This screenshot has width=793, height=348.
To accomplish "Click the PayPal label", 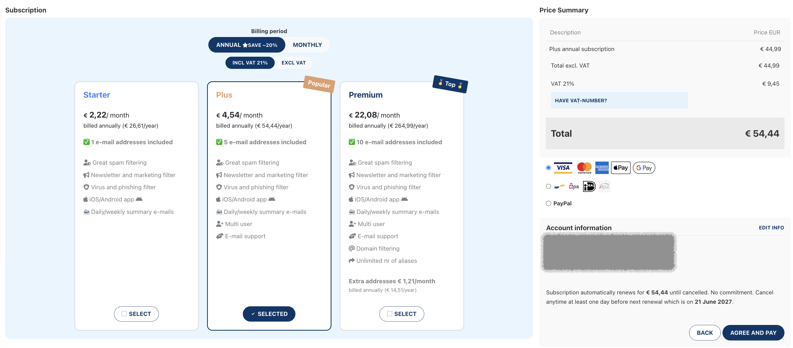I will pos(562,203).
